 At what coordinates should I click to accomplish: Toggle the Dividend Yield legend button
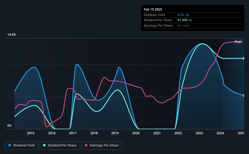tap(22, 146)
